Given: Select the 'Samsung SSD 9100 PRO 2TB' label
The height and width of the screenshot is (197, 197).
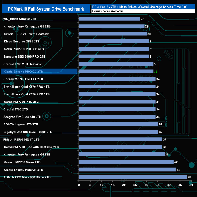Looking at the screenshot, I should click(24, 57).
